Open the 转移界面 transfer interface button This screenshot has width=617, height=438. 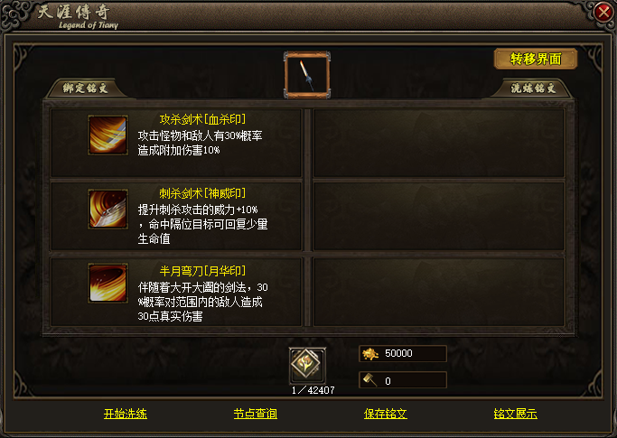tap(536, 59)
